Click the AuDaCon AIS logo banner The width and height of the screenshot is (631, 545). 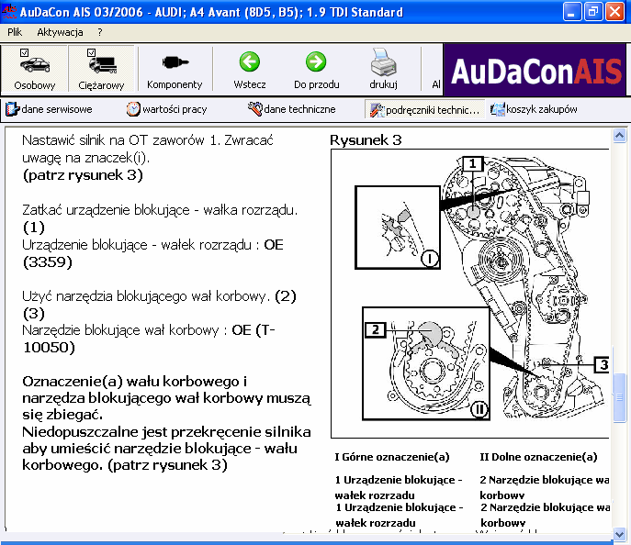tap(535, 70)
